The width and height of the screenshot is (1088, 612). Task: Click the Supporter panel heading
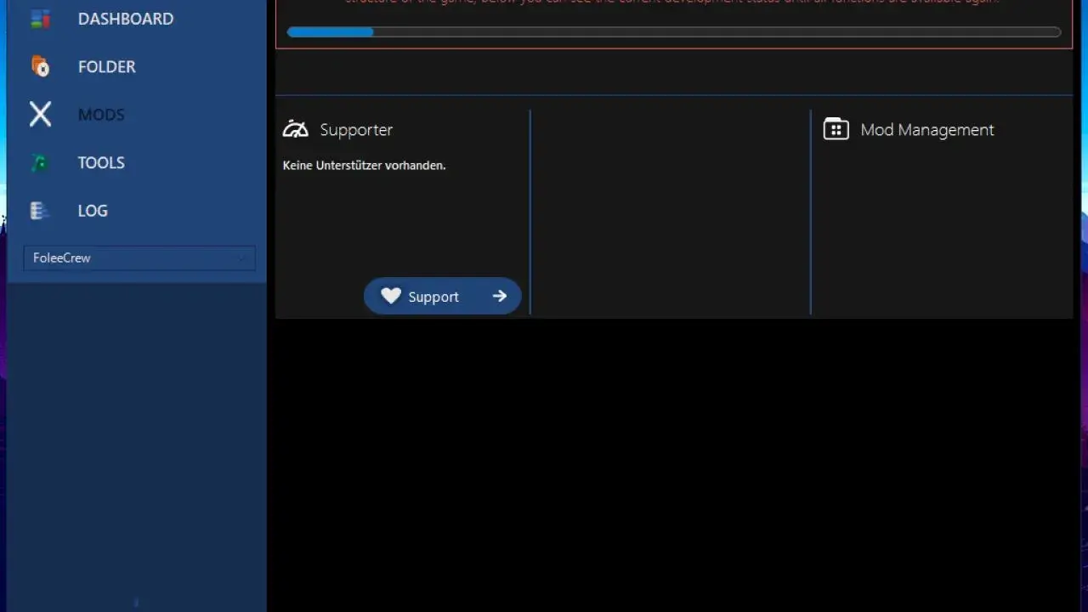tap(356, 130)
